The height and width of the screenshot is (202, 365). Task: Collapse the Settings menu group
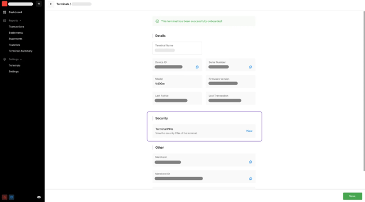coord(21,59)
